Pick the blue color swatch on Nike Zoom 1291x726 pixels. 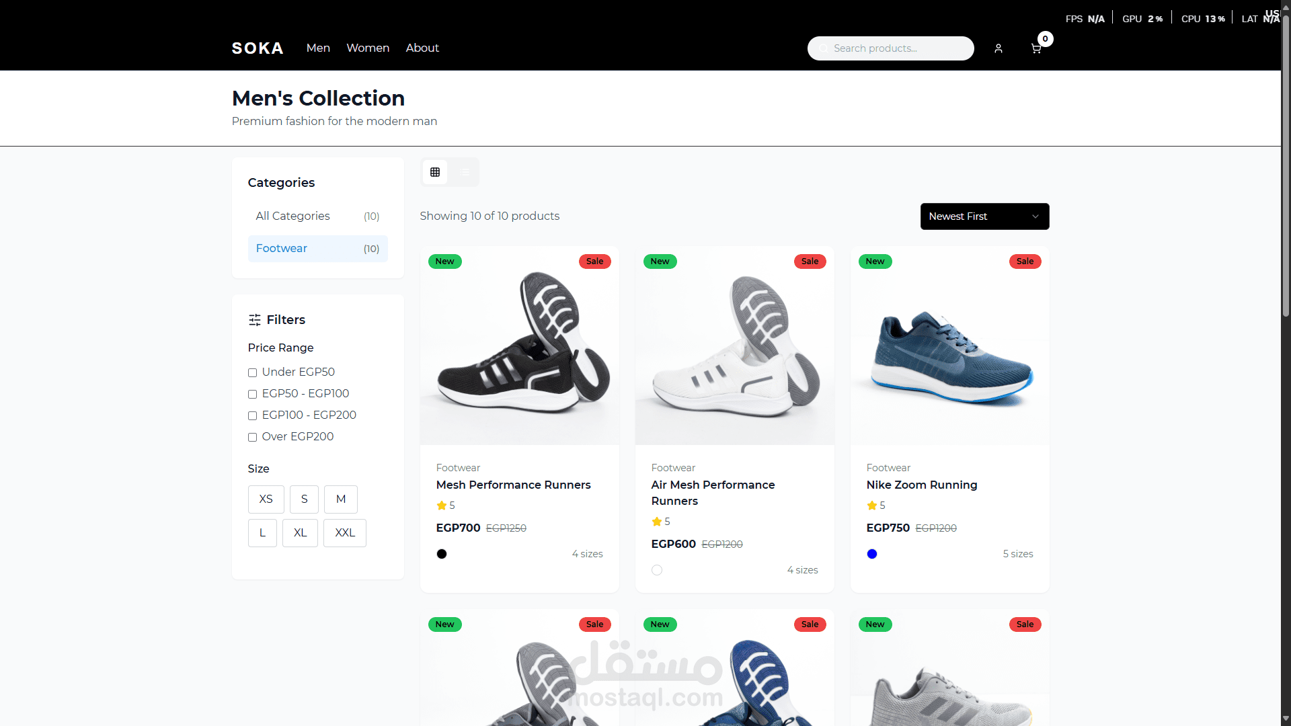(872, 554)
